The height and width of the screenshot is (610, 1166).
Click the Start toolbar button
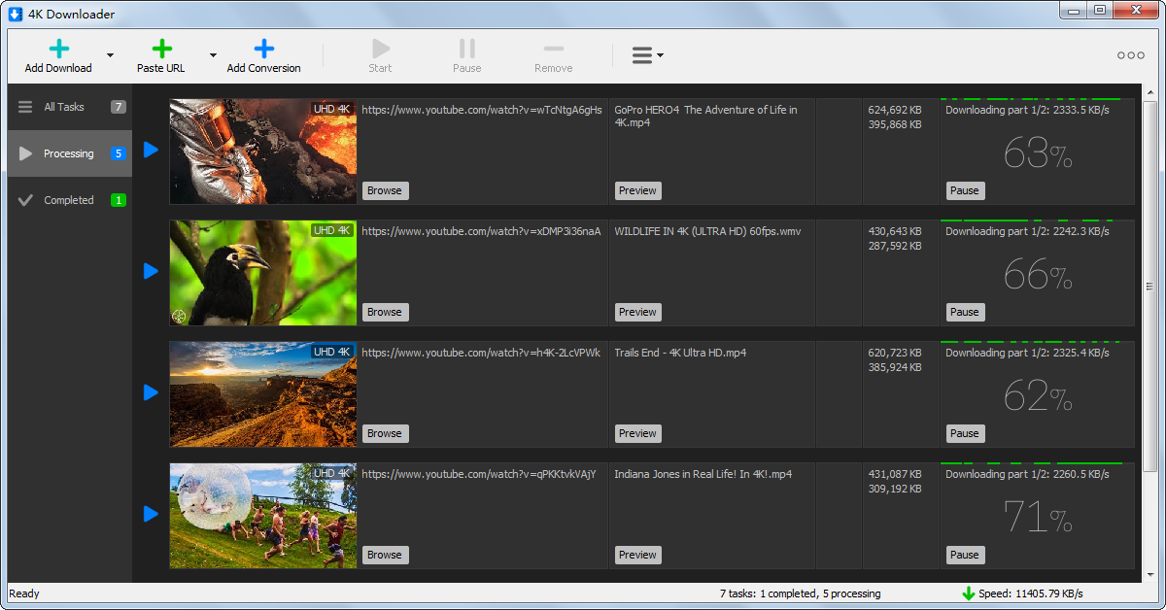click(380, 55)
